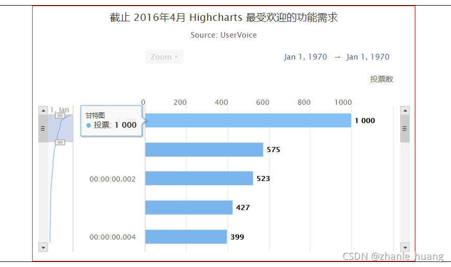Click the chart title about Highcharts 功能需求
This screenshot has width=451, height=267.
pos(224,17)
